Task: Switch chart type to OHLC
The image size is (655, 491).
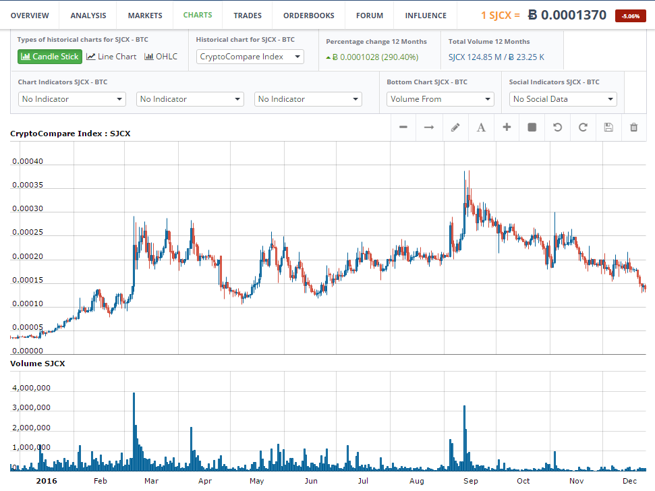Action: [161, 57]
